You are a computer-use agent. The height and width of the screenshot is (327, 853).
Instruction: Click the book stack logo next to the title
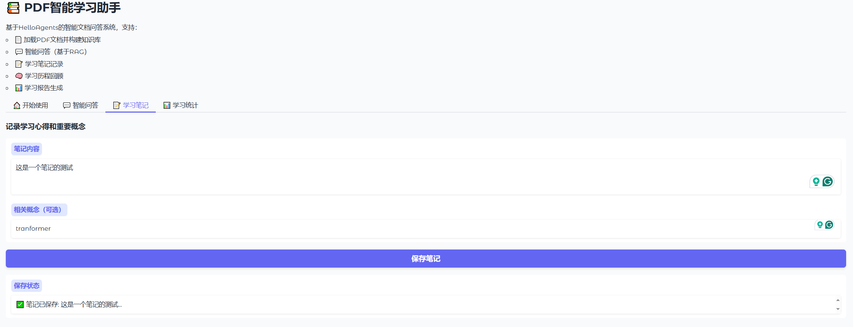tap(13, 8)
